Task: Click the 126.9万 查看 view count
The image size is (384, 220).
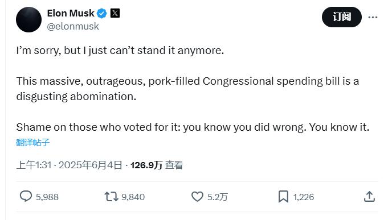Action: (x=157, y=165)
